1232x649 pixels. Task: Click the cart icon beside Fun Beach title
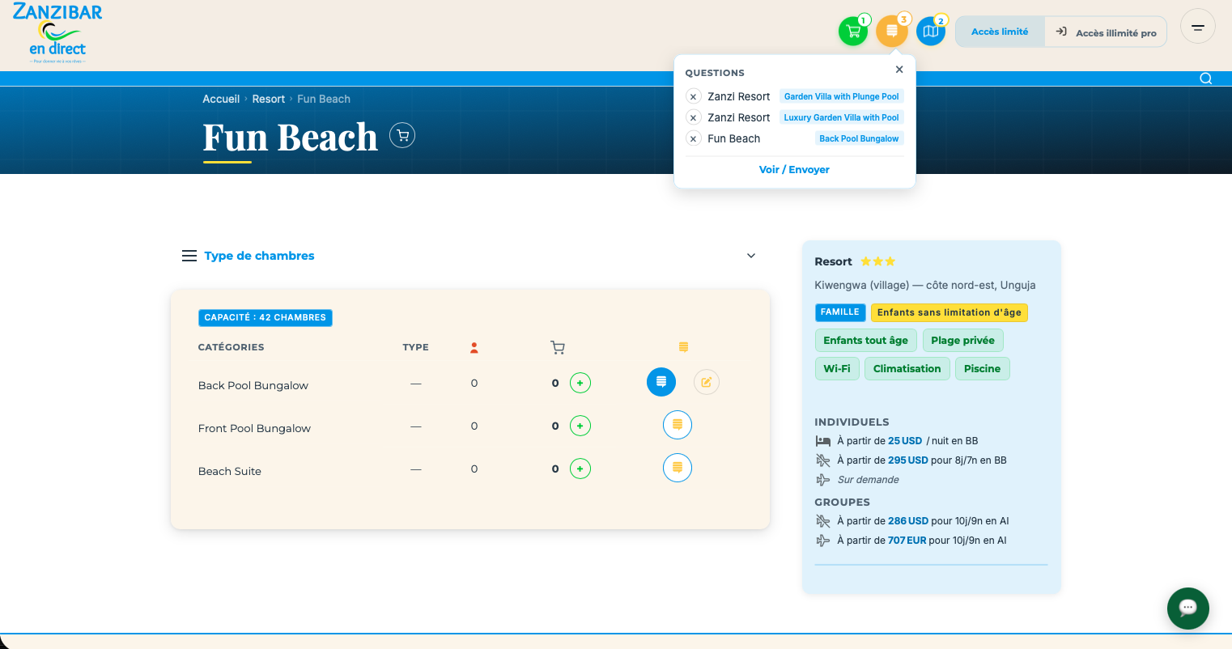click(x=402, y=135)
